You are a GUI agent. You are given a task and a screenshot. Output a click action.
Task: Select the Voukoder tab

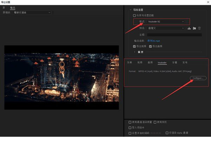(x=162, y=63)
